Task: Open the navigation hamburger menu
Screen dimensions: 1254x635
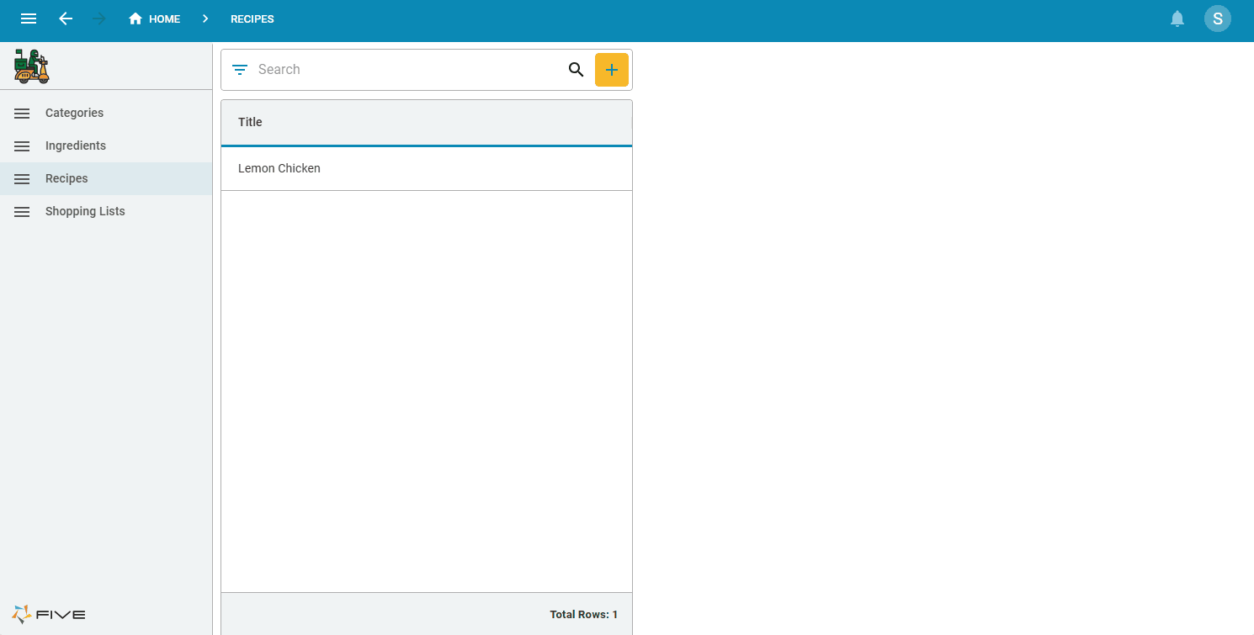Action: point(28,19)
